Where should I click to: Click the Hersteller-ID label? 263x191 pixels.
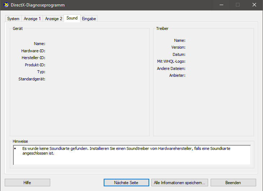(x=33, y=58)
